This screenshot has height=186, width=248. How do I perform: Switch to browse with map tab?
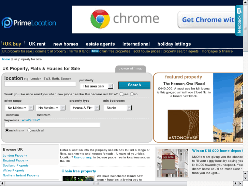[131, 69]
